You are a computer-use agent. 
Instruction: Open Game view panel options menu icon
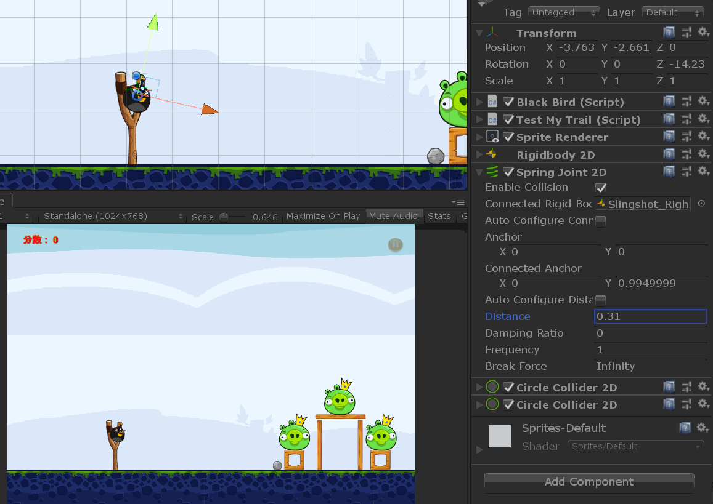click(x=458, y=202)
